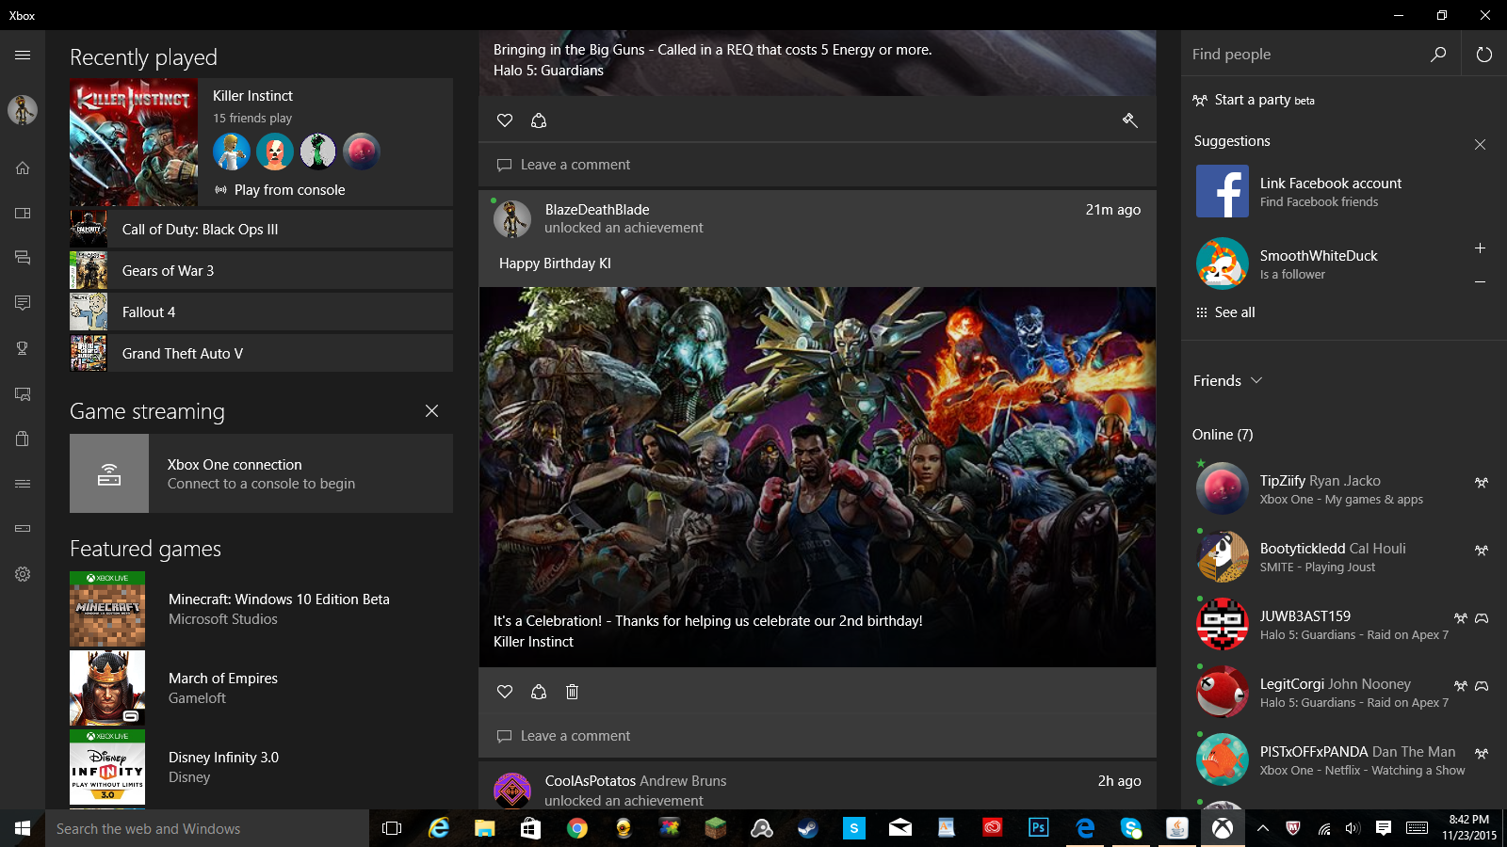Remove SmoothWhiteDuck suggestion

click(1481, 281)
